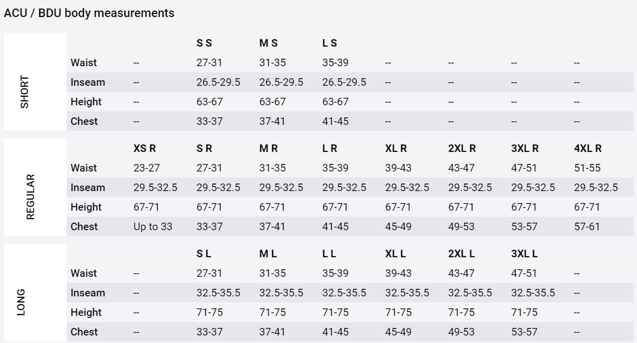Select the REGULAR section label
Image resolution: width=637 pixels, height=343 pixels.
click(31, 197)
